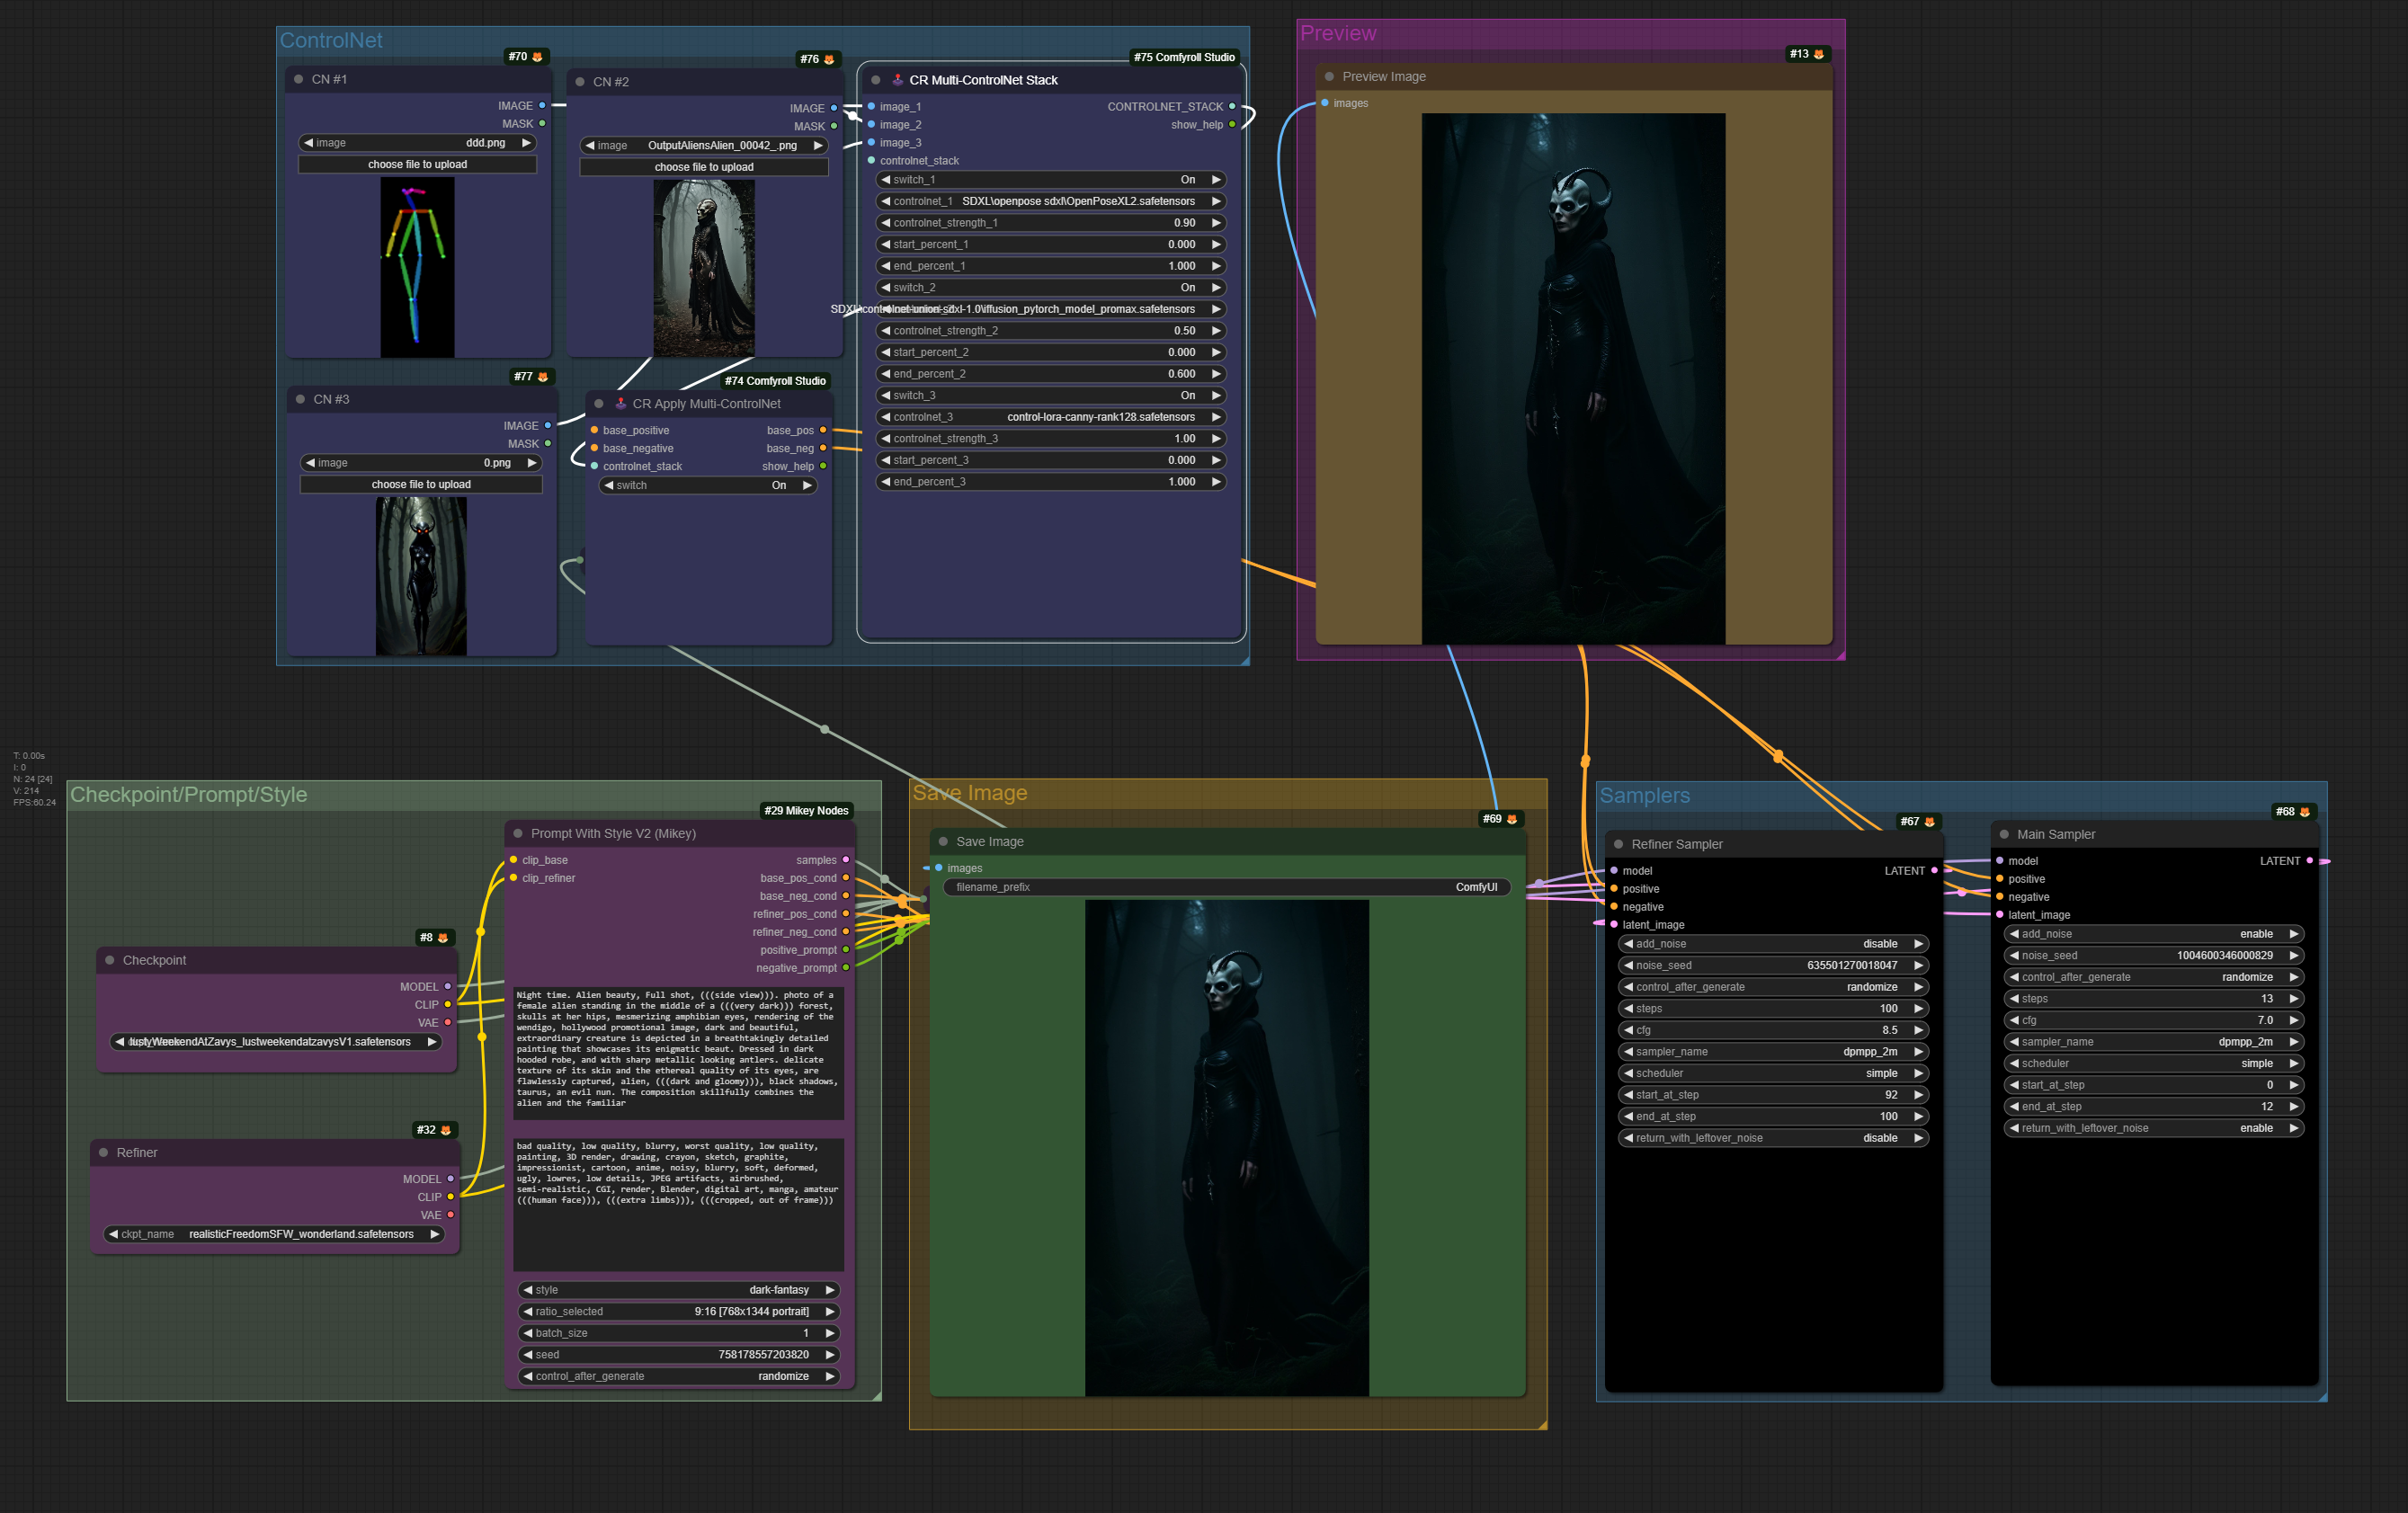Screen dimensions: 2408x1513
Task: Toggle add_noise in Refiner Sampler
Action: [1773, 944]
